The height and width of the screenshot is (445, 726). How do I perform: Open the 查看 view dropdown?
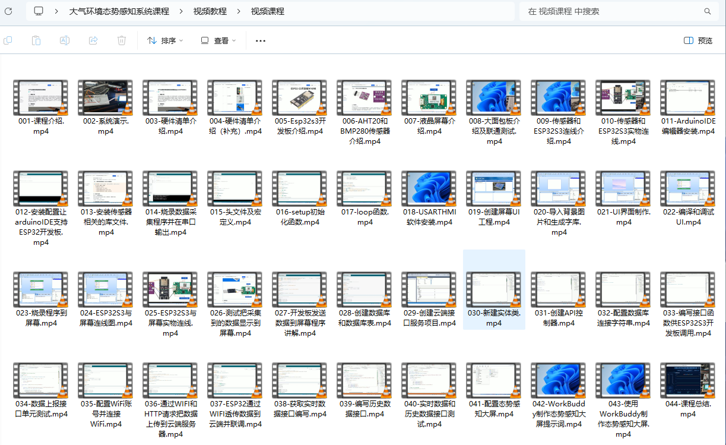tap(218, 40)
